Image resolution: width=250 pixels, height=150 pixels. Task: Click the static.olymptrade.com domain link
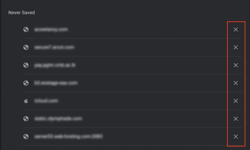58,119
